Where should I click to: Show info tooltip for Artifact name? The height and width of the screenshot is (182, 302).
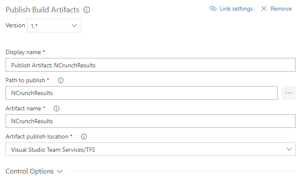[x=56, y=108]
